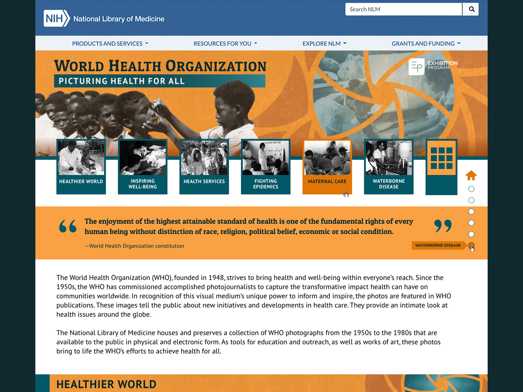
Task: Open the Exhibition Program logo link
Action: [433, 66]
